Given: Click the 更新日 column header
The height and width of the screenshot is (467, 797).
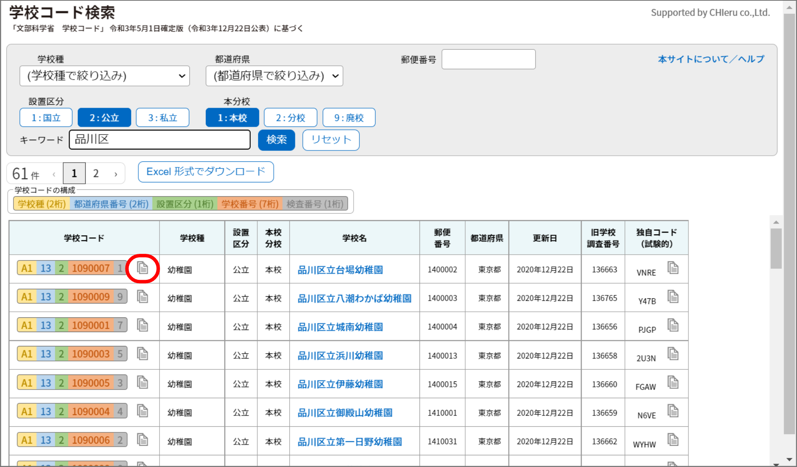Looking at the screenshot, I should pos(545,238).
